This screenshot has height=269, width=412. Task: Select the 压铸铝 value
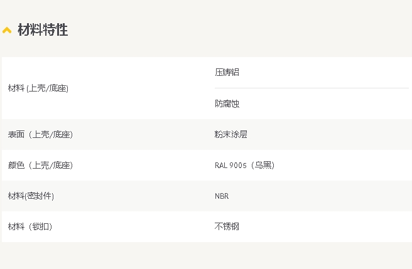(227, 73)
